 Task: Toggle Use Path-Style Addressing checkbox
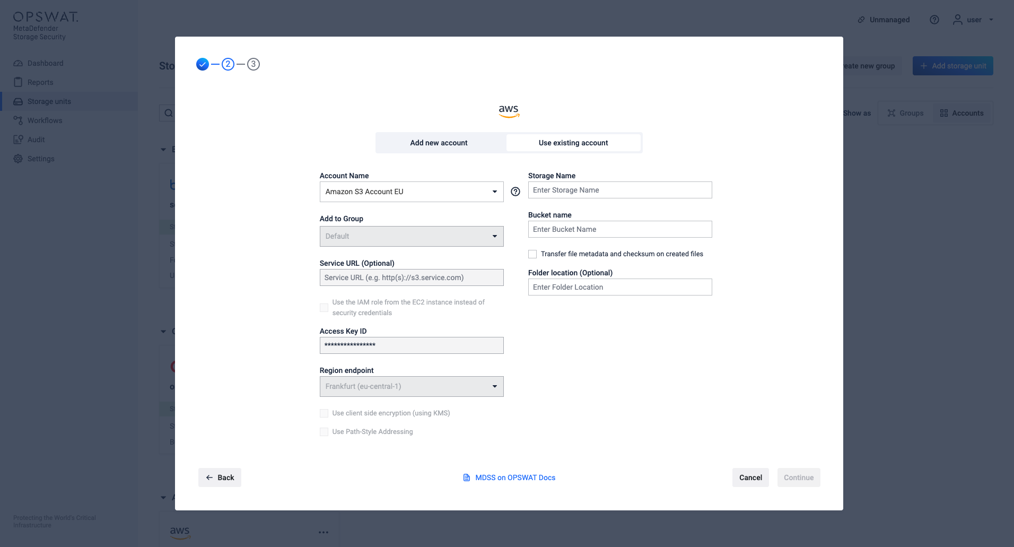[324, 432]
